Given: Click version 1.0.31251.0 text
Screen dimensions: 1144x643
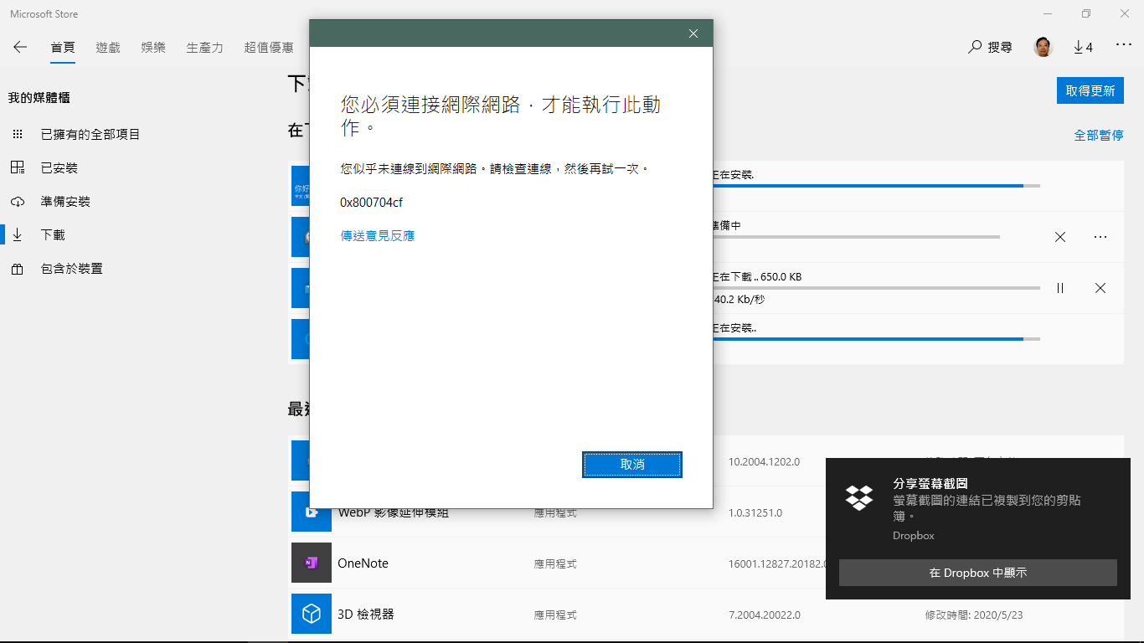Looking at the screenshot, I should (x=755, y=512).
